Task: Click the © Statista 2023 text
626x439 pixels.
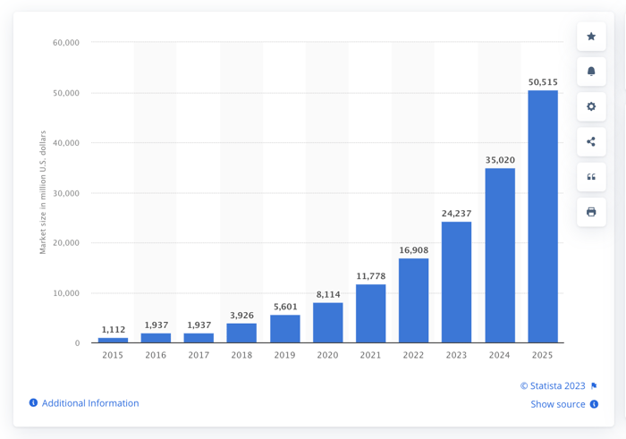Action: pyautogui.click(x=552, y=386)
